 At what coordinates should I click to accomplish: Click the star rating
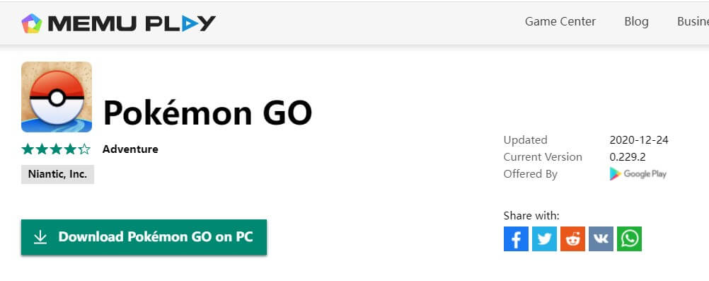pyautogui.click(x=56, y=149)
